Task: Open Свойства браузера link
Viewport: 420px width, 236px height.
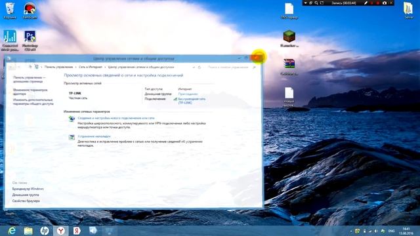Action: [26, 201]
